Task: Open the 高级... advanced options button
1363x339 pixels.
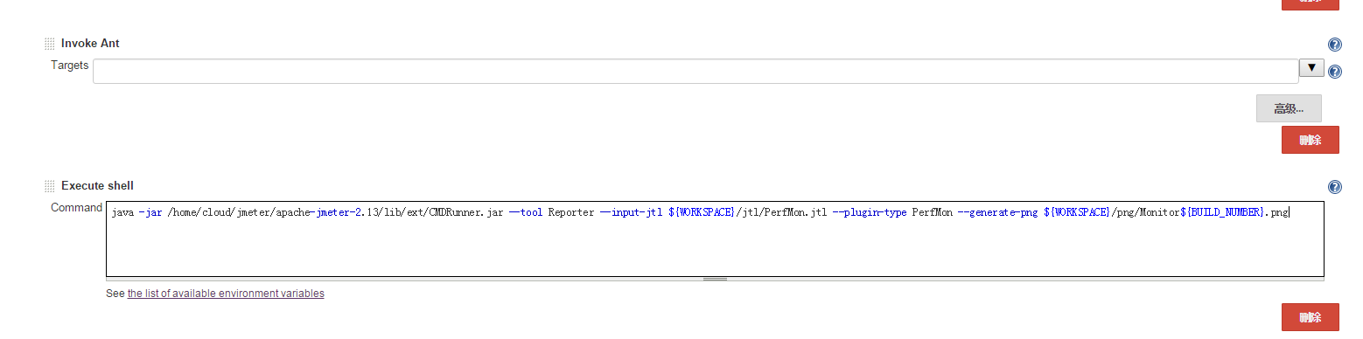Action: point(1289,108)
